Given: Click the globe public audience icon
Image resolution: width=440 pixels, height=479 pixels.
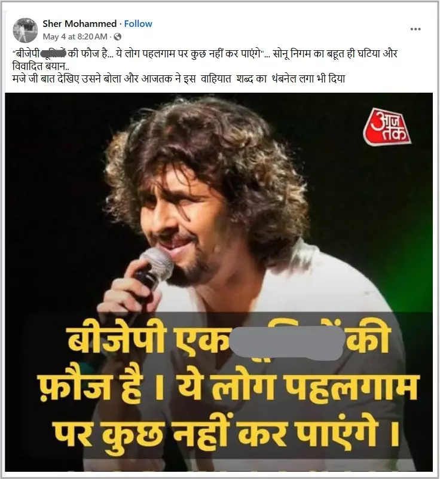Looking at the screenshot, I should pyautogui.click(x=118, y=37).
